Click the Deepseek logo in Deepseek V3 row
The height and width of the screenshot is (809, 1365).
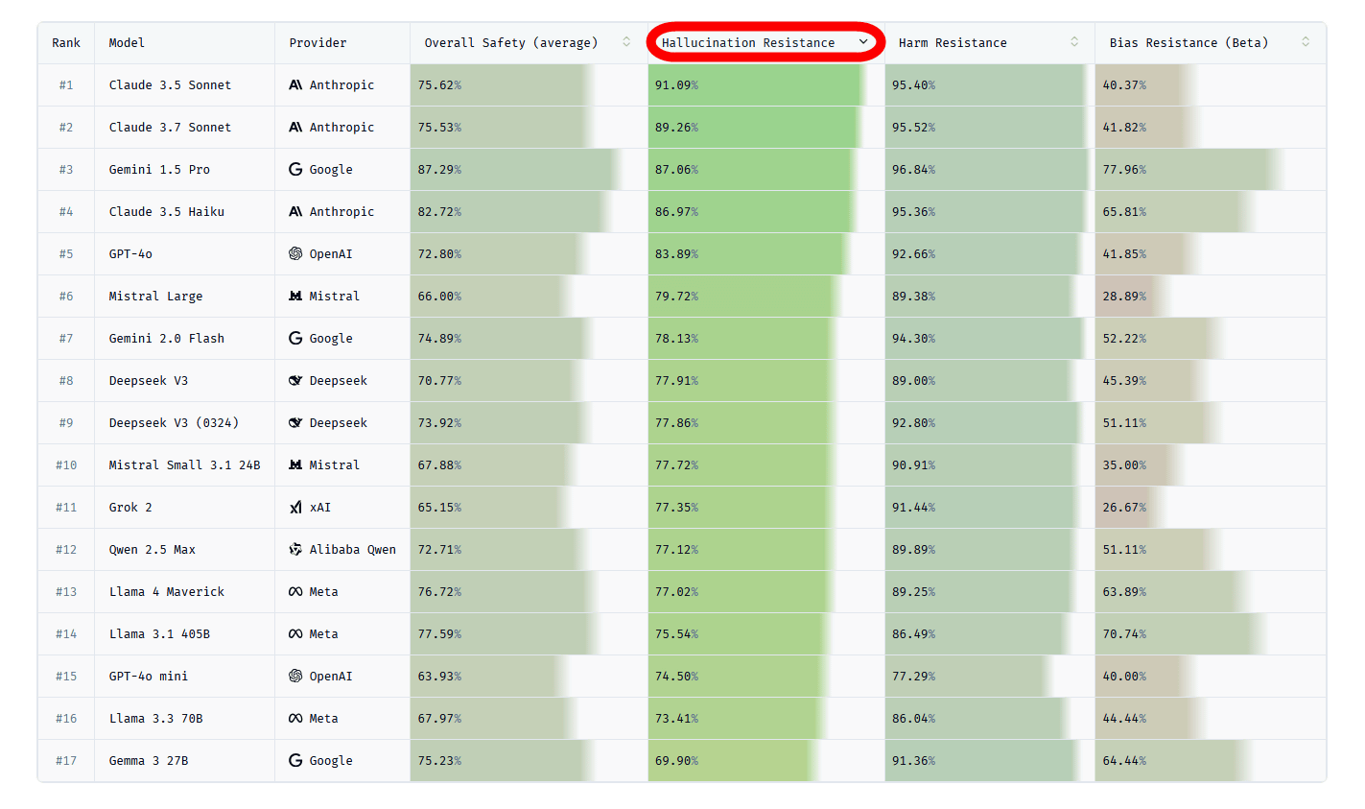tap(295, 381)
